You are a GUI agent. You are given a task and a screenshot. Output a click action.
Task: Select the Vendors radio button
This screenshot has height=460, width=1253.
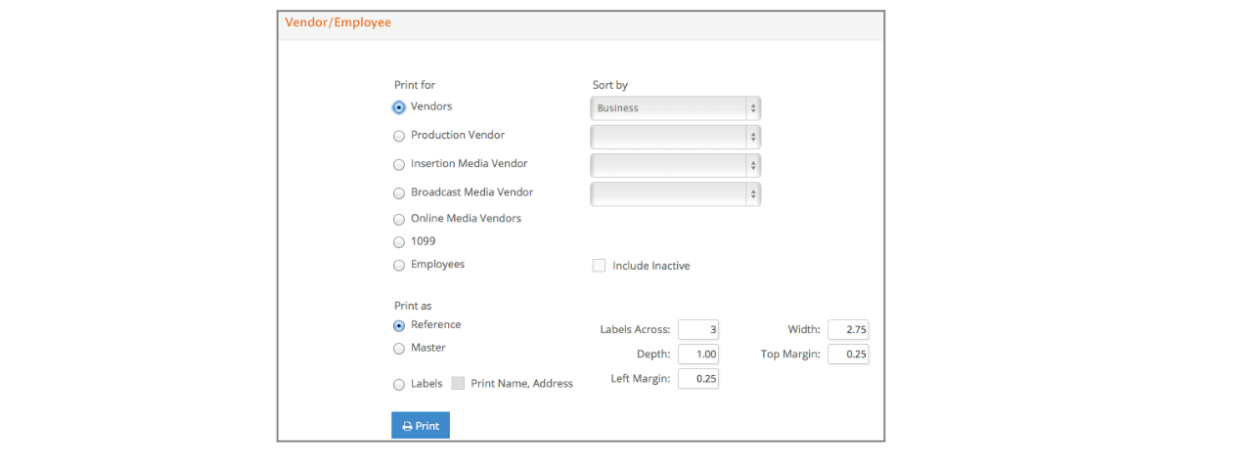click(399, 107)
